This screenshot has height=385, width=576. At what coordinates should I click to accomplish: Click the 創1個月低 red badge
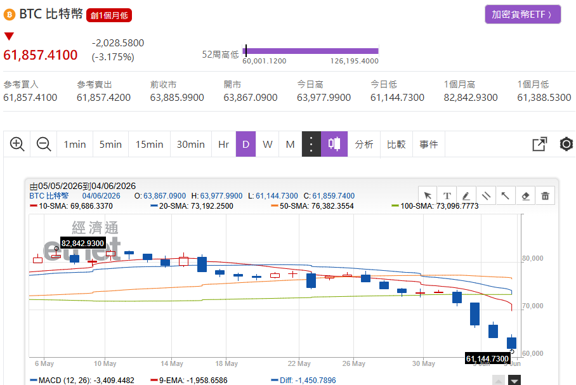(109, 15)
